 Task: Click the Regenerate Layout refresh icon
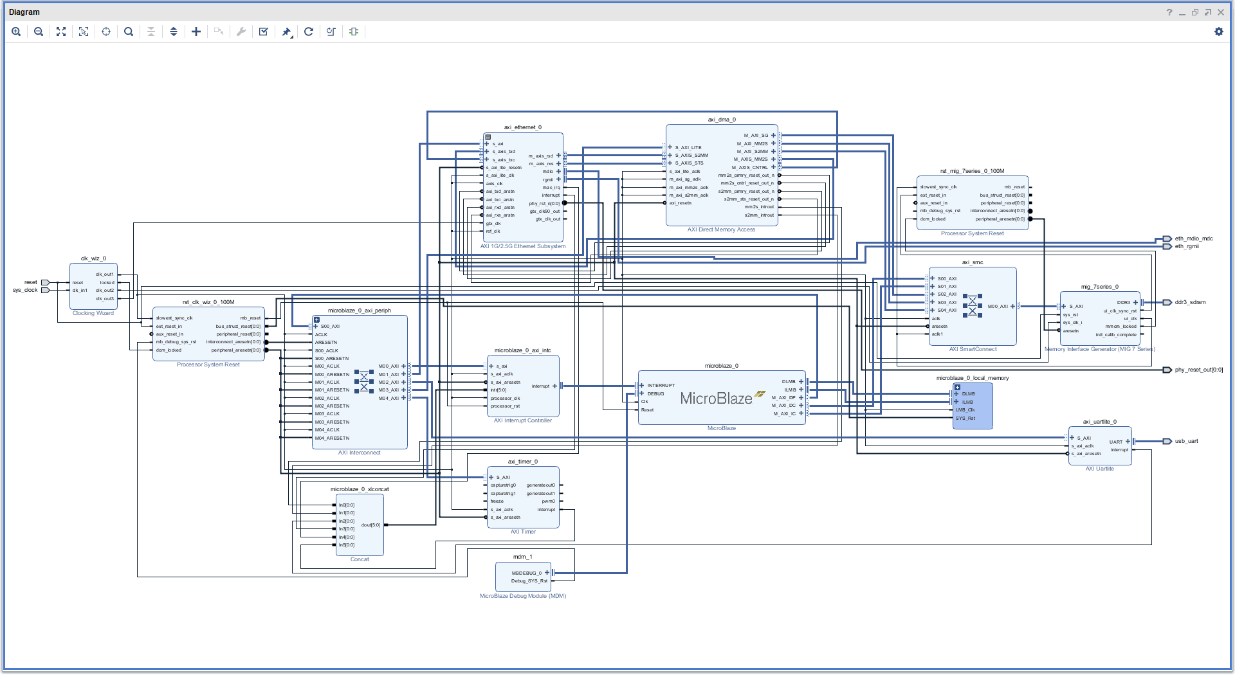309,32
